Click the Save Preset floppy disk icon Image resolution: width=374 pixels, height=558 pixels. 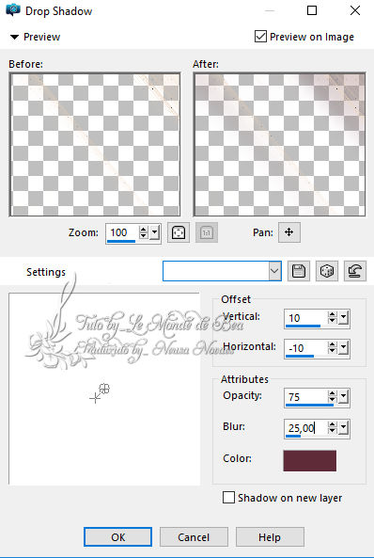299,272
